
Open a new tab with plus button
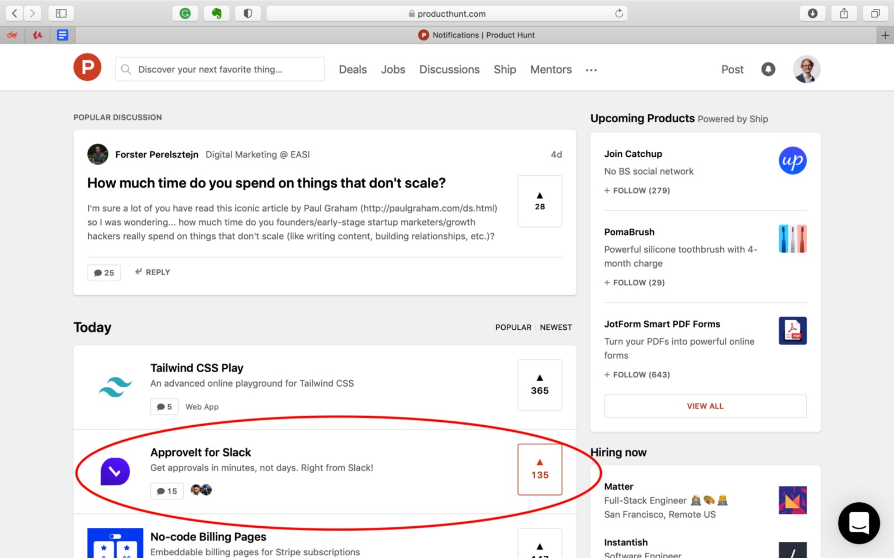tap(885, 35)
